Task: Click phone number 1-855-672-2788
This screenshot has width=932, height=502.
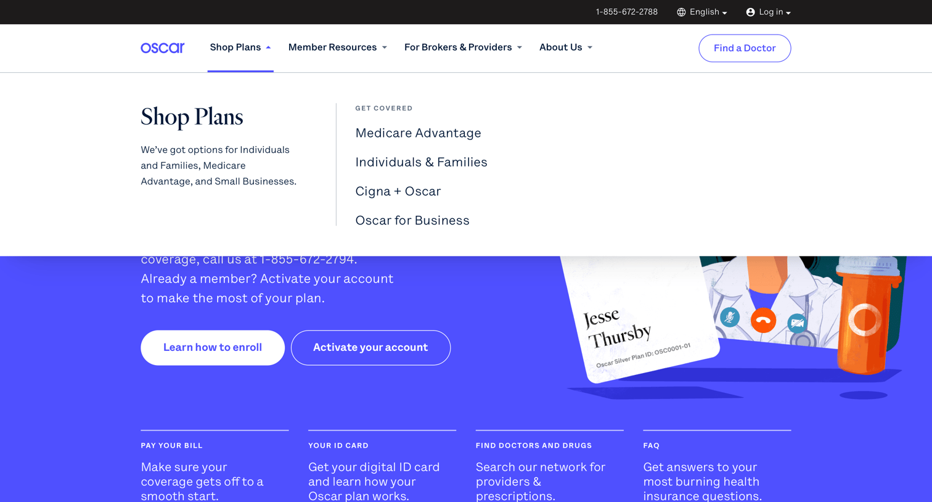Action: (626, 12)
